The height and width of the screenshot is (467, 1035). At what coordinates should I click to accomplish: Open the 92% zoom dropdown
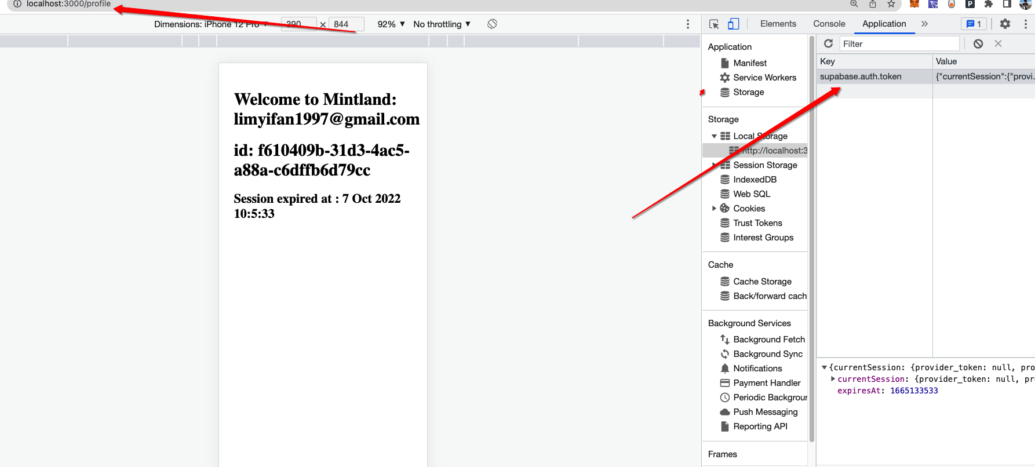(x=391, y=24)
